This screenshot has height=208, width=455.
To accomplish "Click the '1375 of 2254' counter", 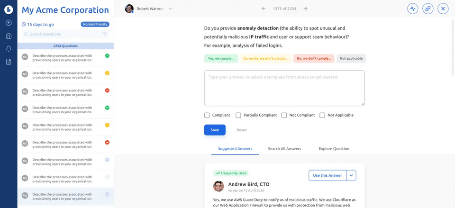I will click(x=284, y=9).
